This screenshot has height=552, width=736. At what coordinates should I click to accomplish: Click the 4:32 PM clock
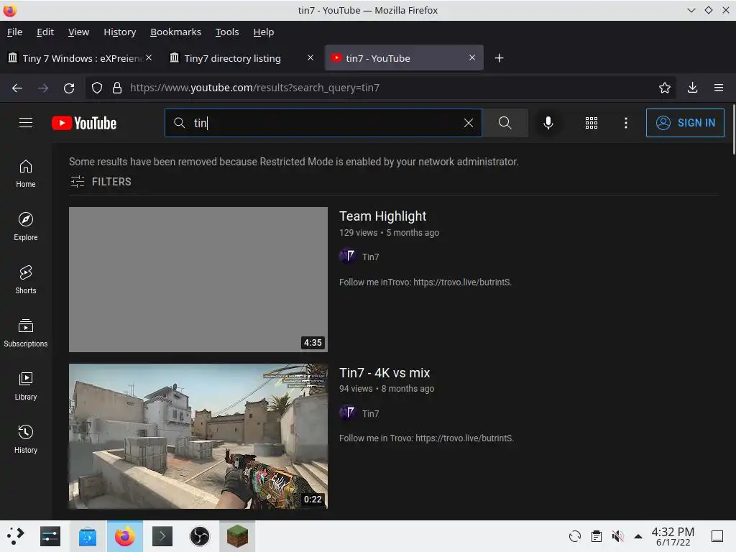tap(673, 536)
